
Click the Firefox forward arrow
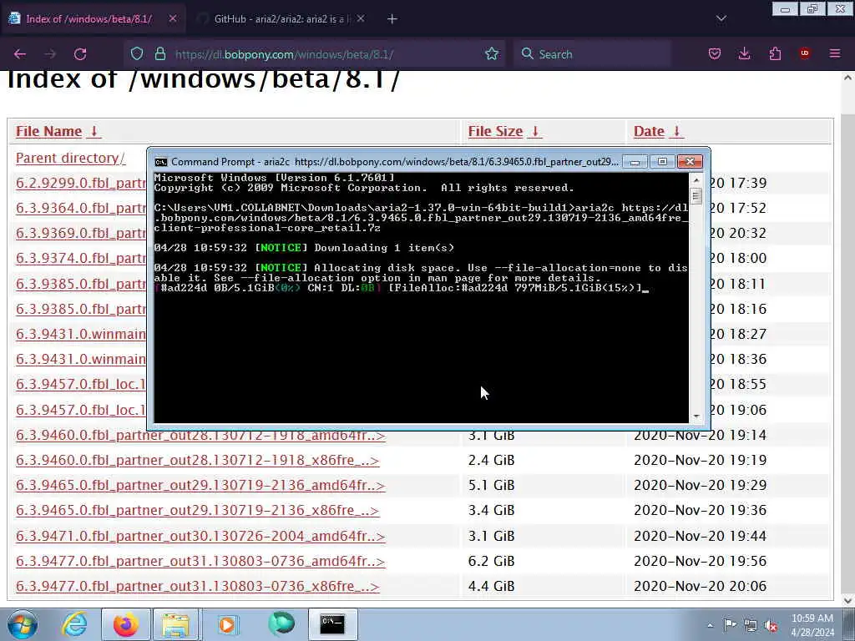point(50,54)
